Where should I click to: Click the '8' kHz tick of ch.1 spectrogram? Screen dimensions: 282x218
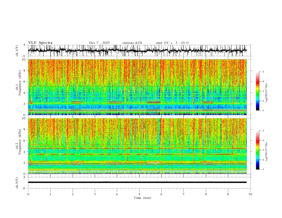point(25,71)
